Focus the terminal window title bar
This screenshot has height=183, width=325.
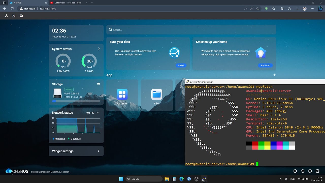click(x=255, y=82)
